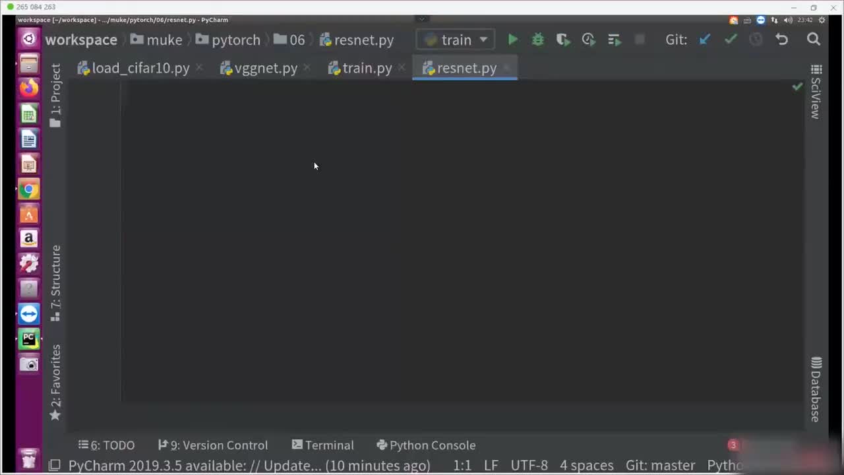The height and width of the screenshot is (475, 844).
Task: Open Search Everywhere magnifier icon
Action: (814, 40)
